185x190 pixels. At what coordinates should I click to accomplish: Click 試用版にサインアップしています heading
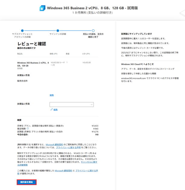pos(136,34)
